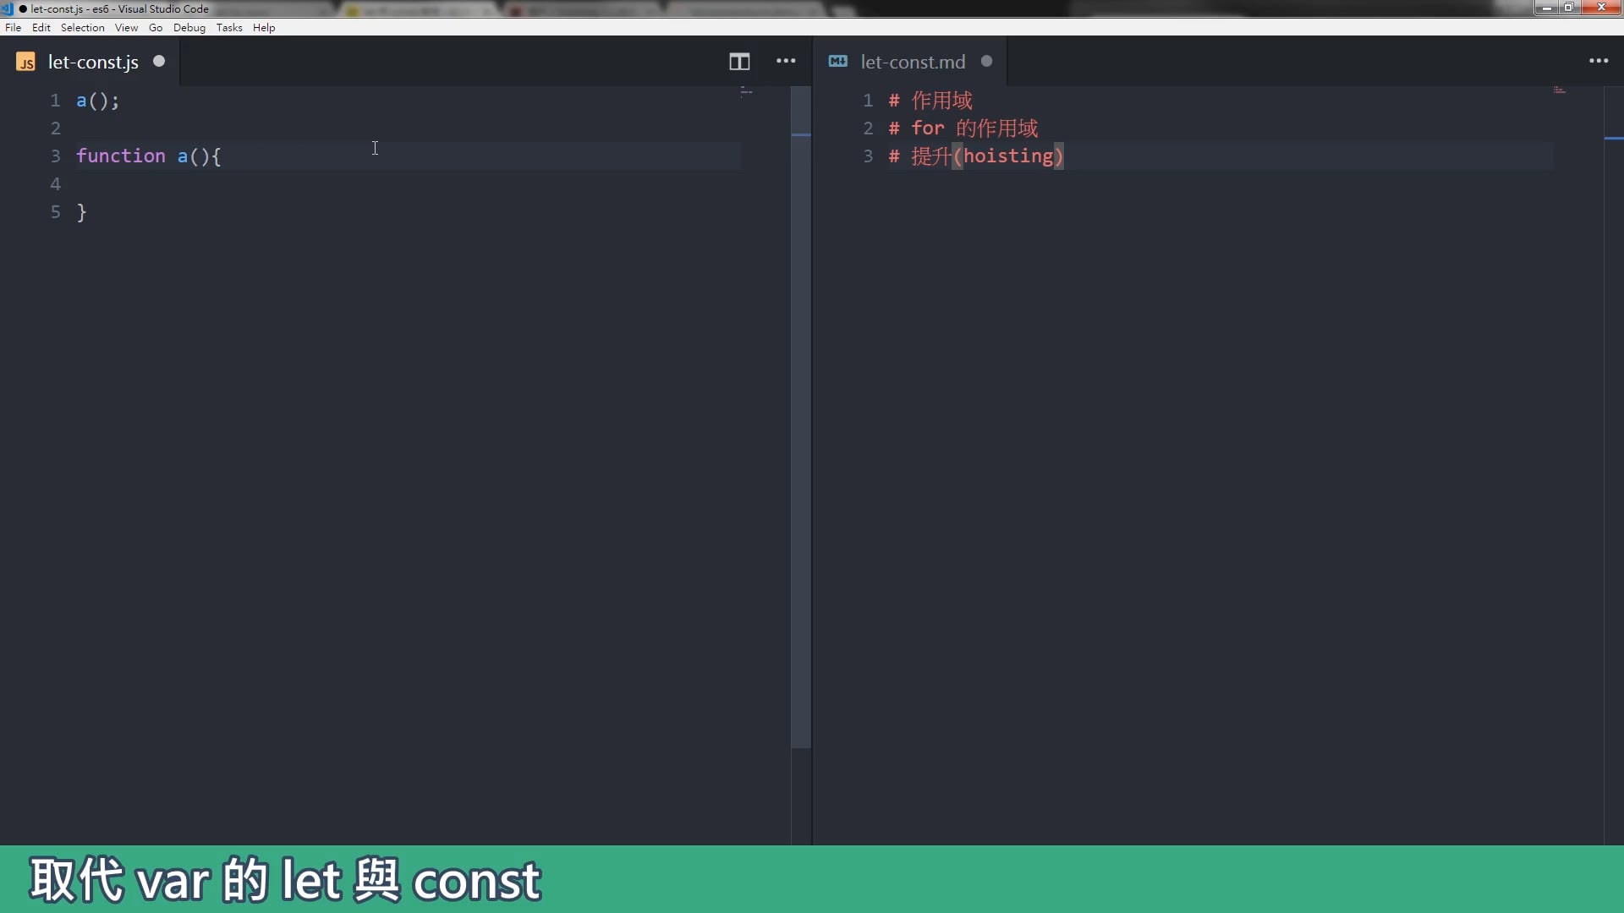Open the Selection menu
The width and height of the screenshot is (1624, 913).
click(x=82, y=28)
